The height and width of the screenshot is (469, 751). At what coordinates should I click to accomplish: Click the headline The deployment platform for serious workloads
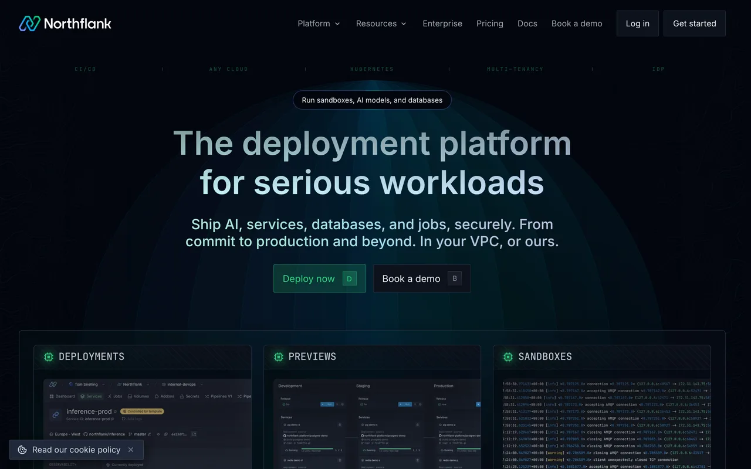(372, 162)
